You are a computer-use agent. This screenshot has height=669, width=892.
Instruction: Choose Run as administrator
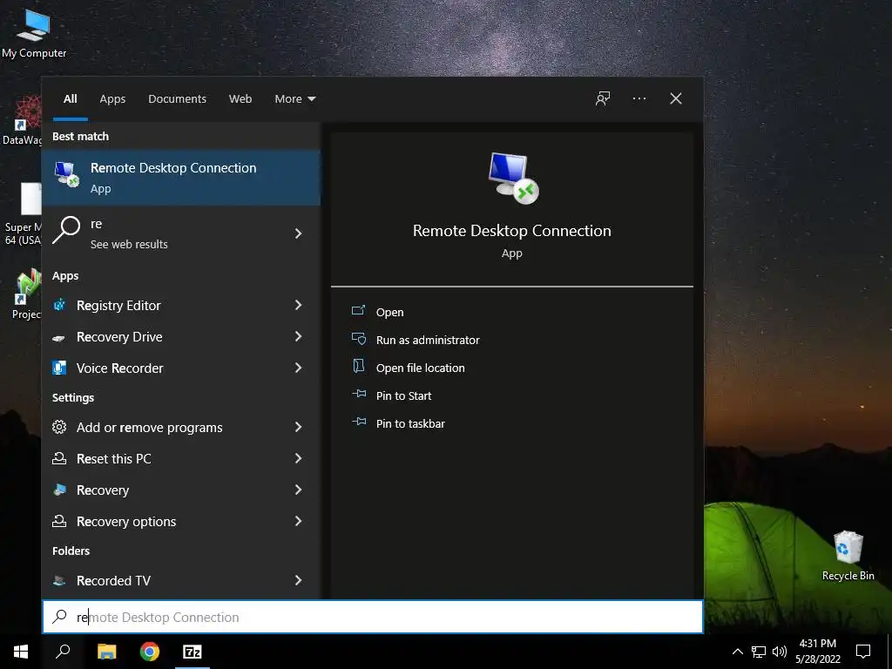tap(428, 341)
